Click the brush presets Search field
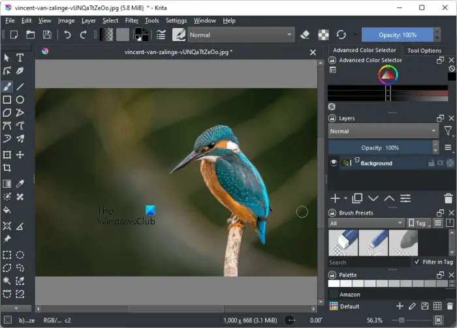 coord(369,262)
